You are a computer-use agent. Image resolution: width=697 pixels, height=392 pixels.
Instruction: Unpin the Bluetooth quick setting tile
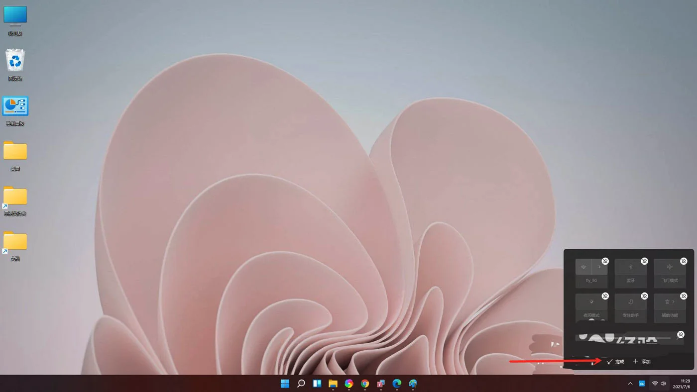[644, 261]
